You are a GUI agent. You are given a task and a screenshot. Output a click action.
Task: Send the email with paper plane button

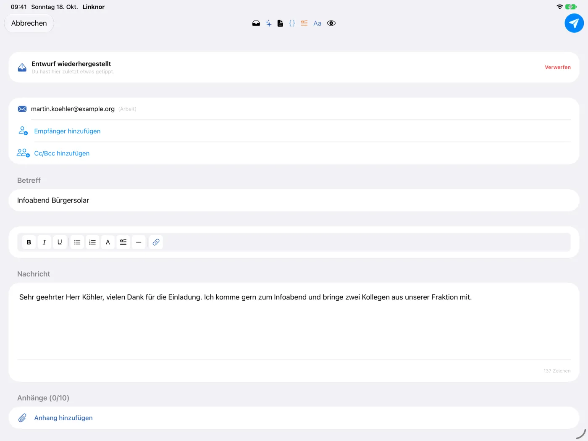[574, 23]
